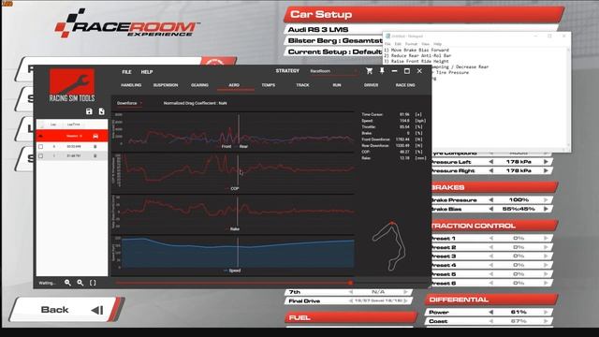Click the red timeline slider track
This screenshot has height=337, width=599.
coord(233,283)
